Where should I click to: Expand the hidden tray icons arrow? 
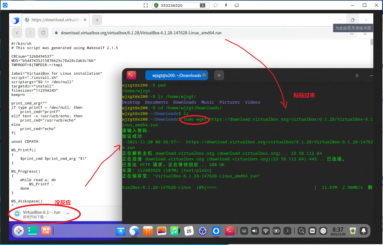pos(288,231)
